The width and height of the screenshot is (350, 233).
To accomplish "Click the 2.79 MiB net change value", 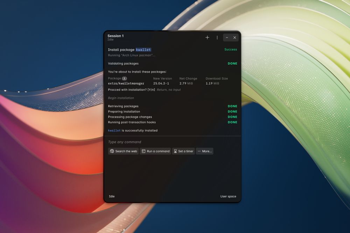I will pyautogui.click(x=186, y=83).
